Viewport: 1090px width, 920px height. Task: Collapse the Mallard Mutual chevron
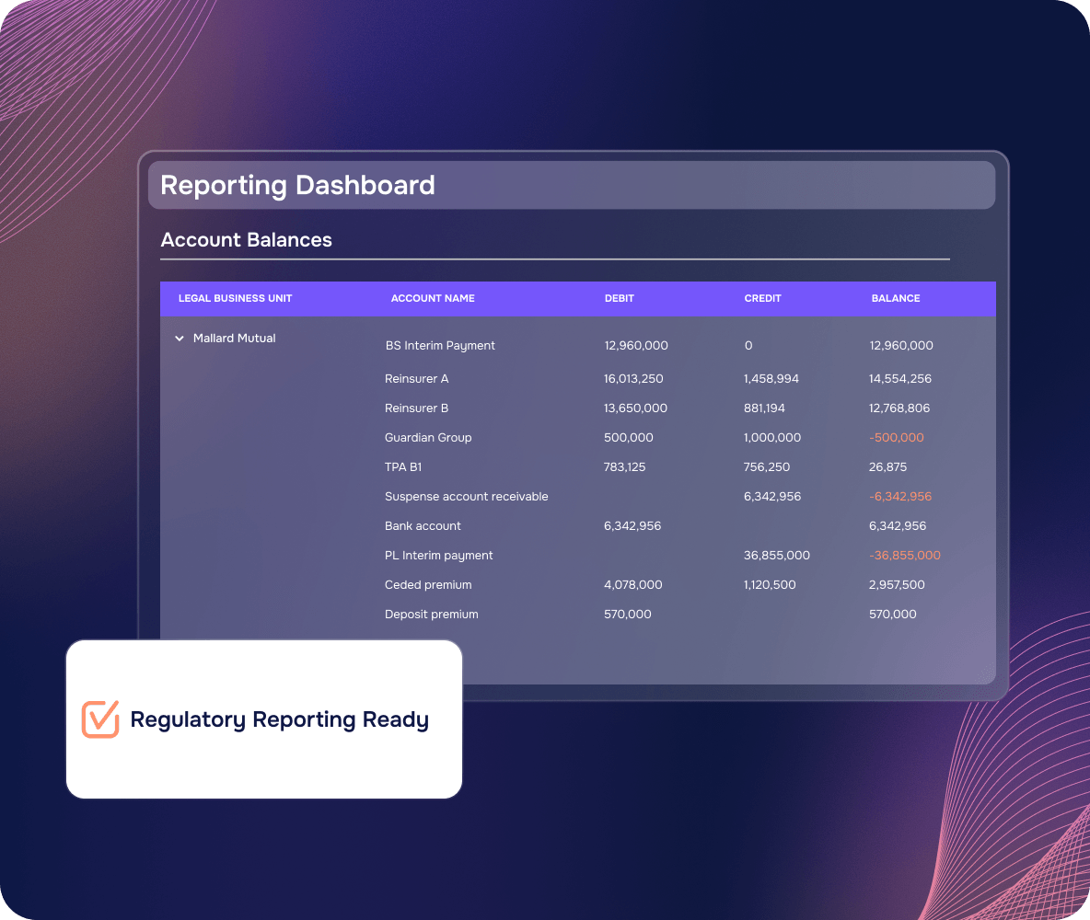coord(180,339)
